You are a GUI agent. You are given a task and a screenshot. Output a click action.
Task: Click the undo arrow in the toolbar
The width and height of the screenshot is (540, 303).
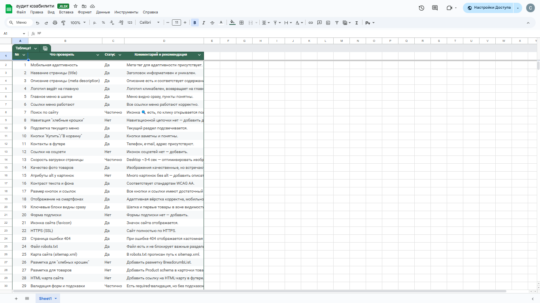click(x=38, y=23)
